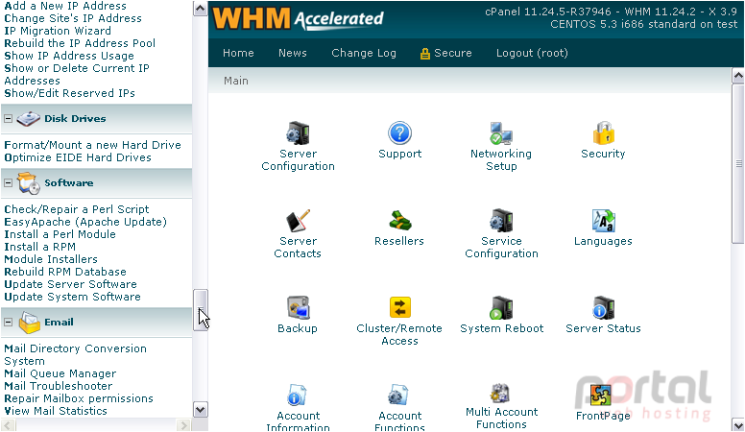
Task: Click the sidebar horizontal scroll left arrow
Action: [8, 425]
